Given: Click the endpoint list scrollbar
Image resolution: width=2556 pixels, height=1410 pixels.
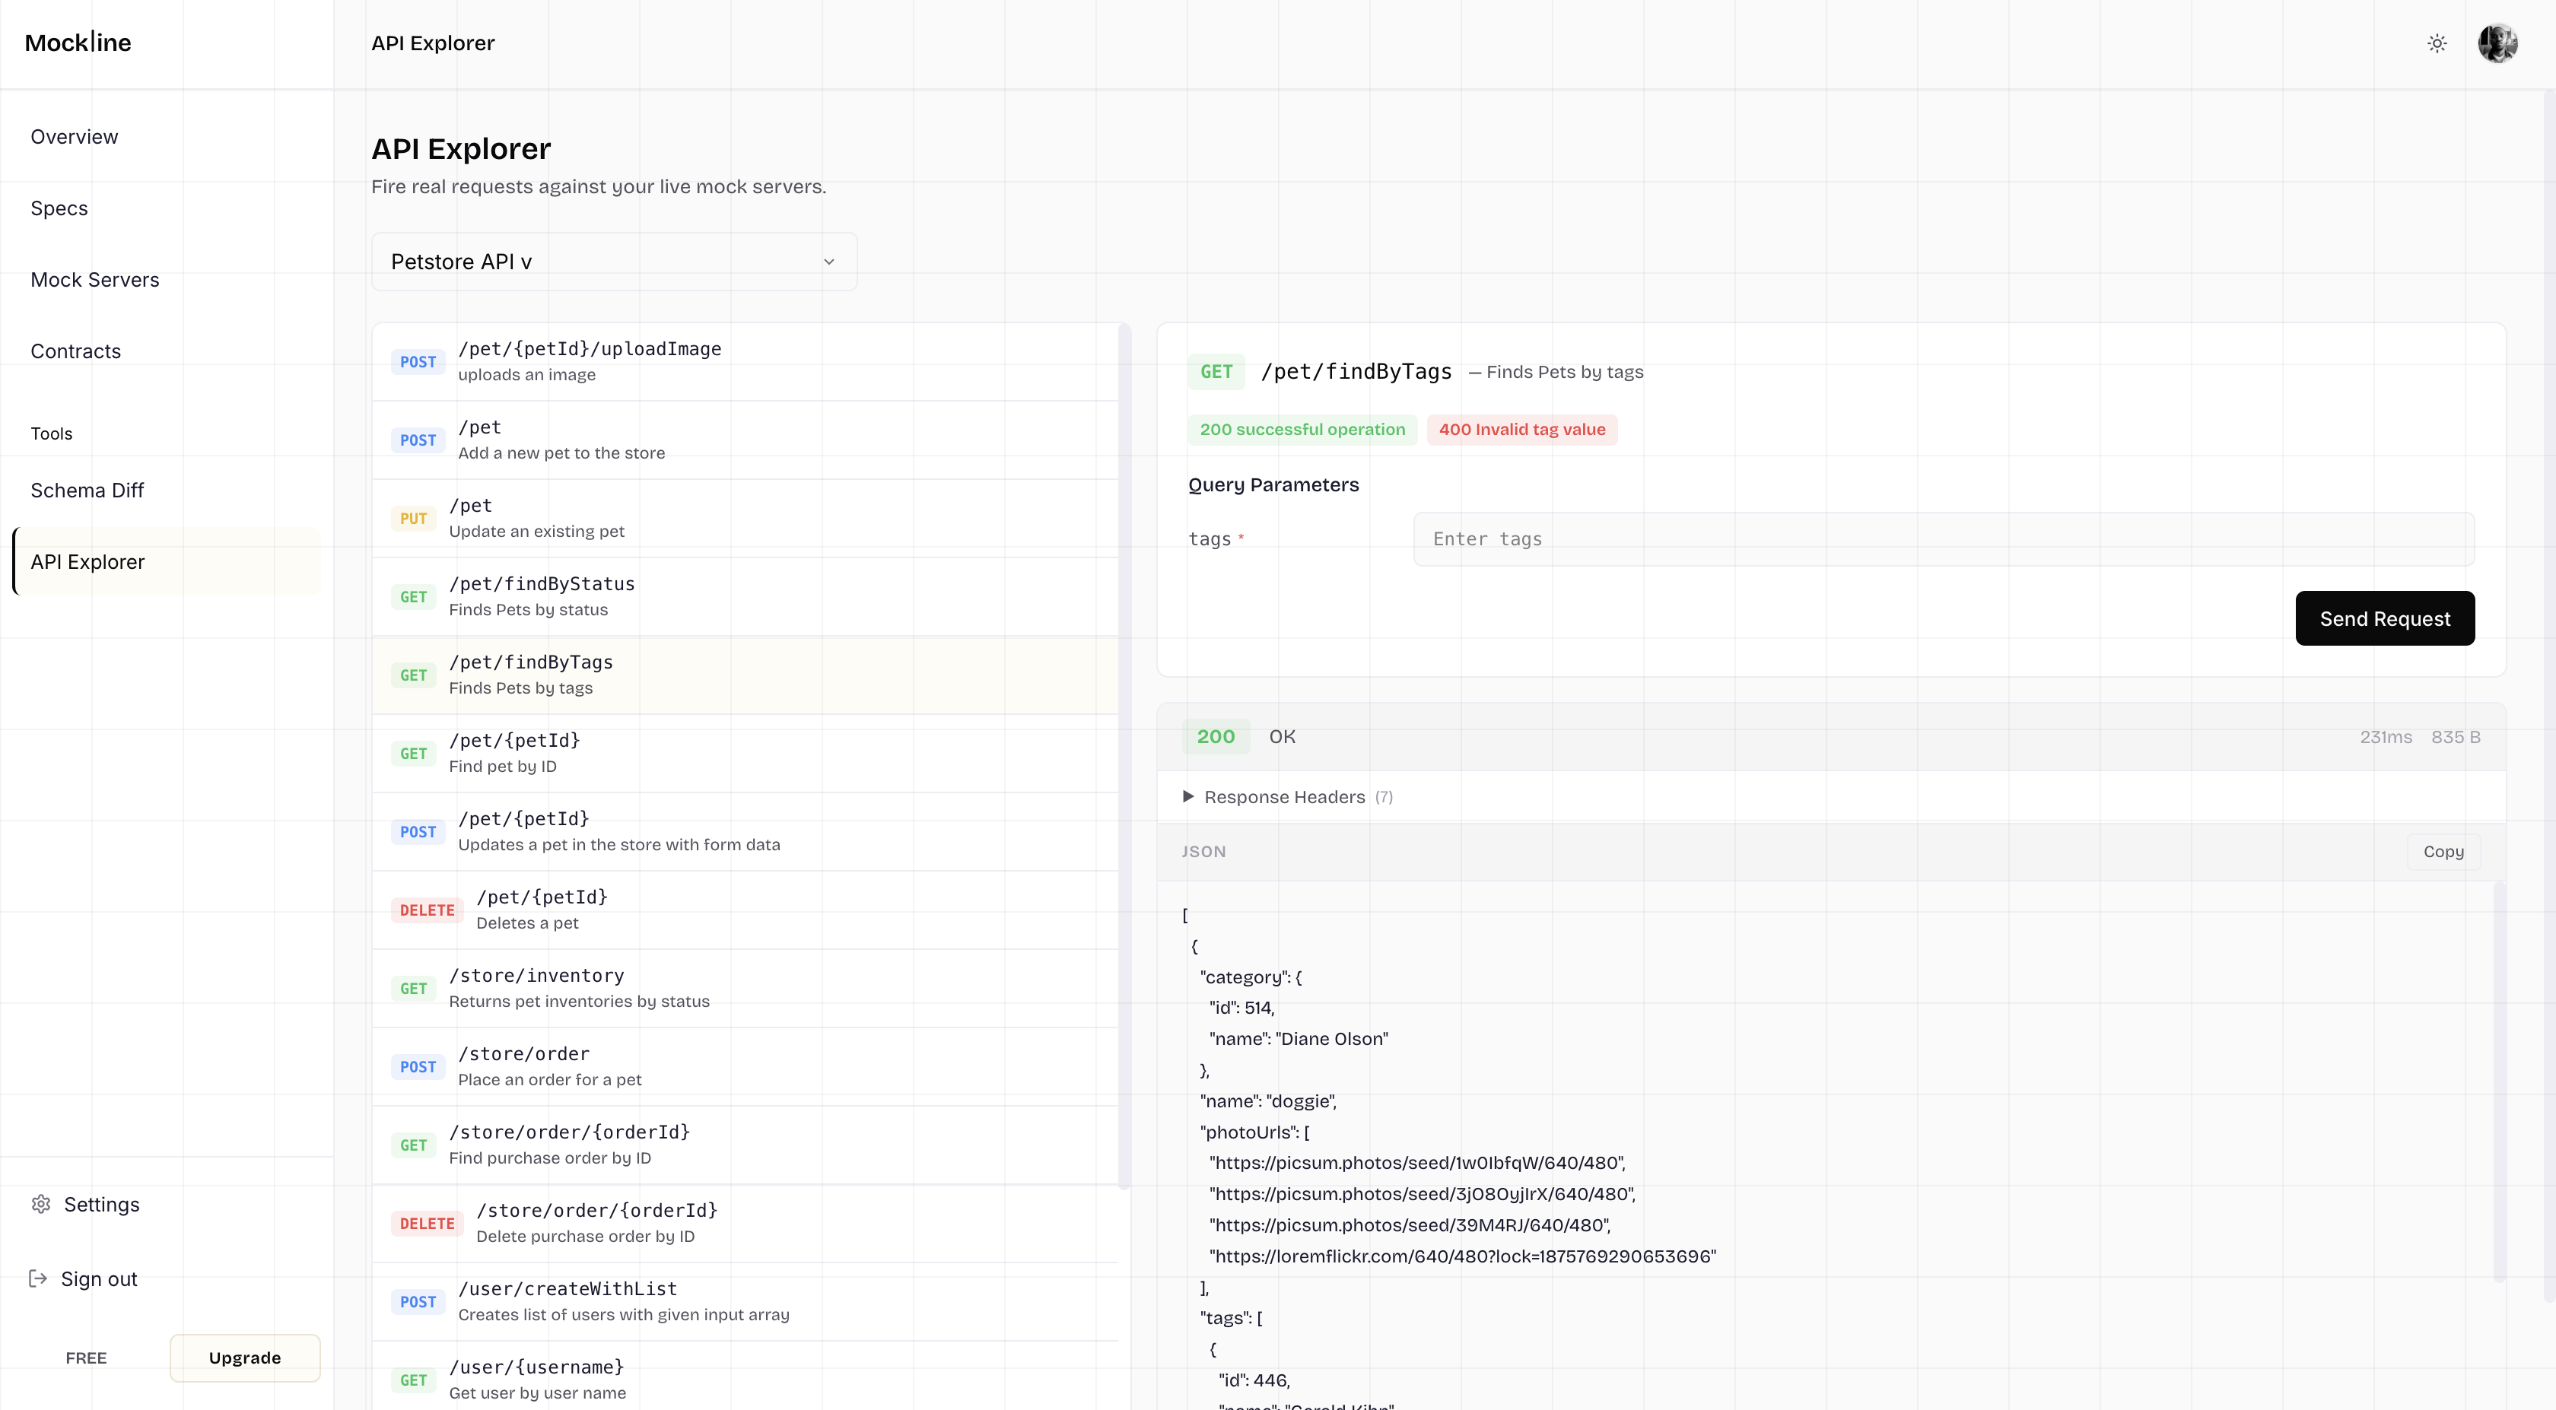Looking at the screenshot, I should [x=1124, y=754].
